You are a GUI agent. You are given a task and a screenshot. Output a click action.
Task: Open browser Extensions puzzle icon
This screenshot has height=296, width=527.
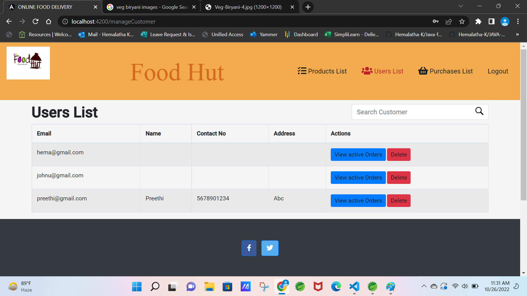pyautogui.click(x=478, y=21)
